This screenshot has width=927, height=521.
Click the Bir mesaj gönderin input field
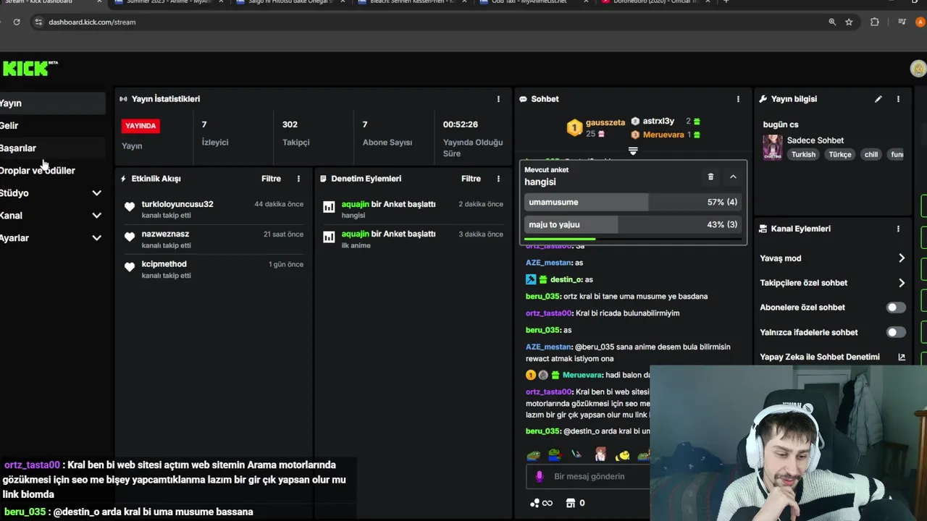pos(588,476)
